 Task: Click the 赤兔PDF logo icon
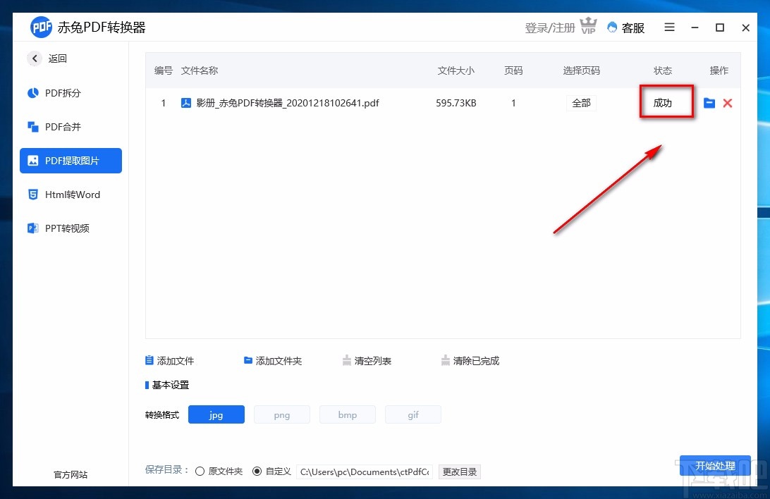[41, 27]
